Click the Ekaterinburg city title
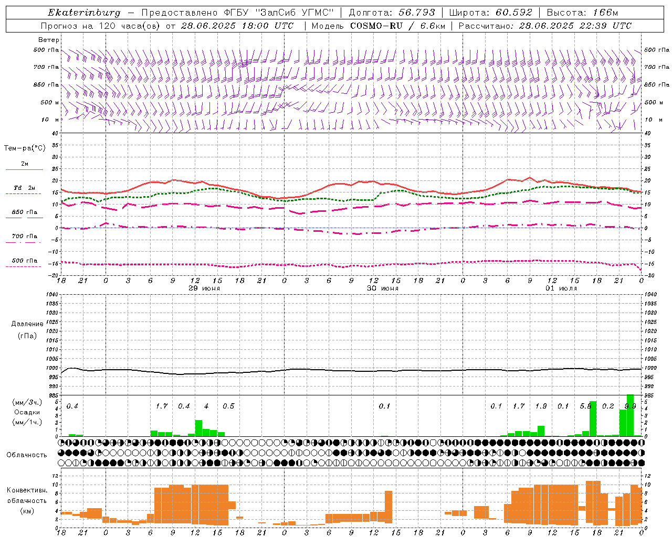 (84, 13)
